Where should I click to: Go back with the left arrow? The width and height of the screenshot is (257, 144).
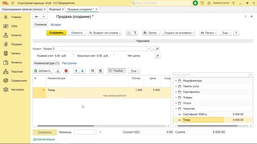[x=37, y=17]
